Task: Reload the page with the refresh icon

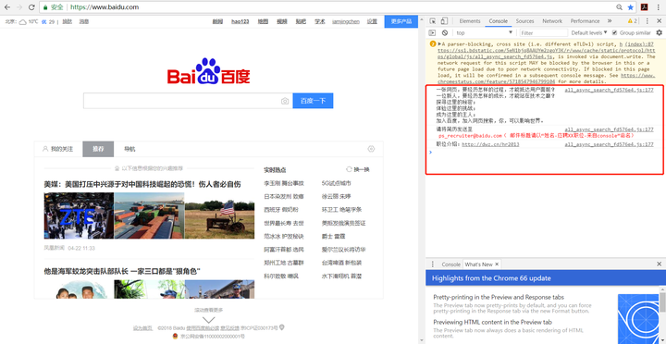Action: pyautogui.click(x=31, y=7)
